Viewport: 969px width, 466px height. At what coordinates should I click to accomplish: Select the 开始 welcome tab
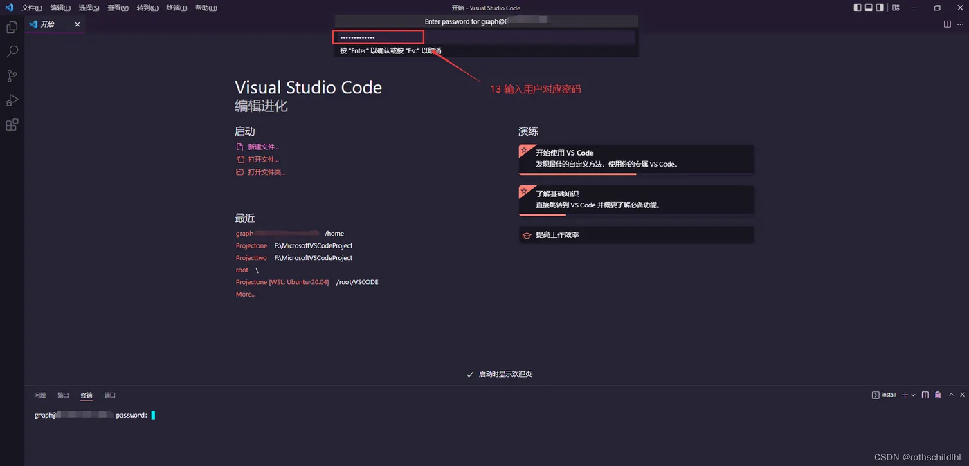click(55, 24)
